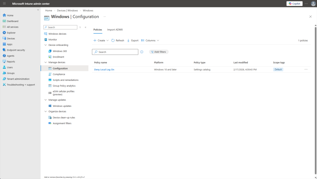
Task: Open the user account avatar
Action: [313, 3]
